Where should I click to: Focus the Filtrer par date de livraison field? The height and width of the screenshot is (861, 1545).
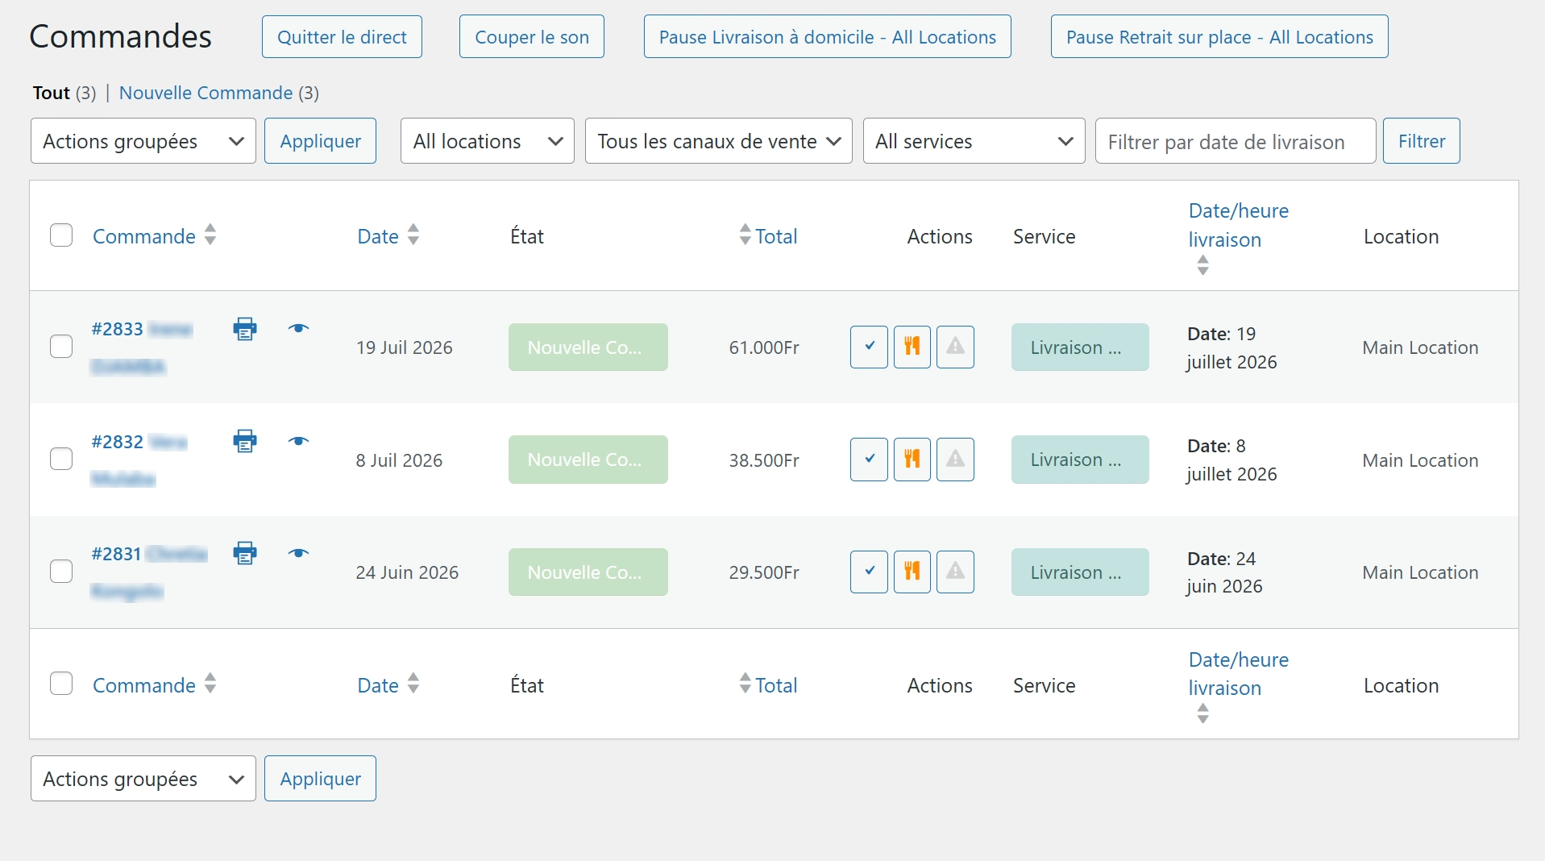pos(1236,141)
